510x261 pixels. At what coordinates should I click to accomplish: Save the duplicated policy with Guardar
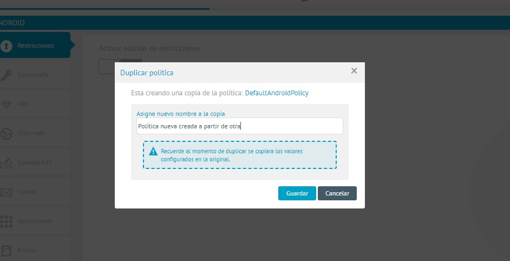point(297,193)
